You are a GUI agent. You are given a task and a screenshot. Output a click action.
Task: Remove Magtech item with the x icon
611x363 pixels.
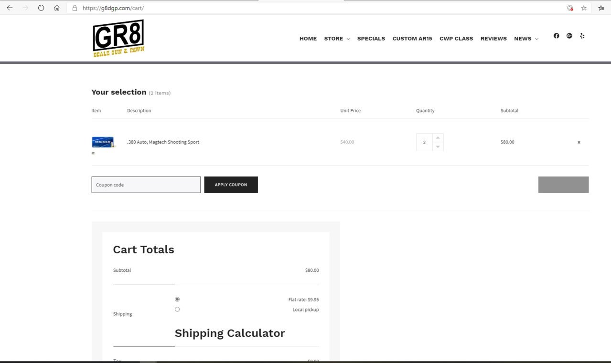579,142
